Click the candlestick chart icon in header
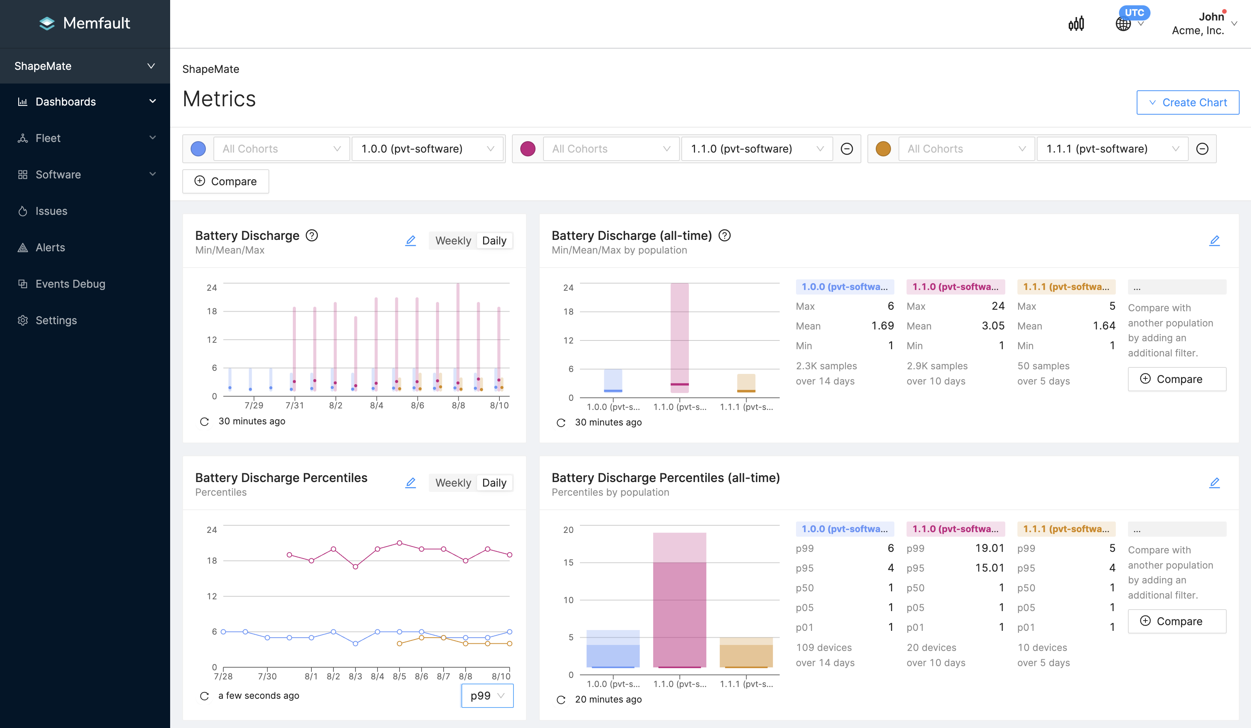Screen dimensions: 1251x728 (x=1076, y=23)
